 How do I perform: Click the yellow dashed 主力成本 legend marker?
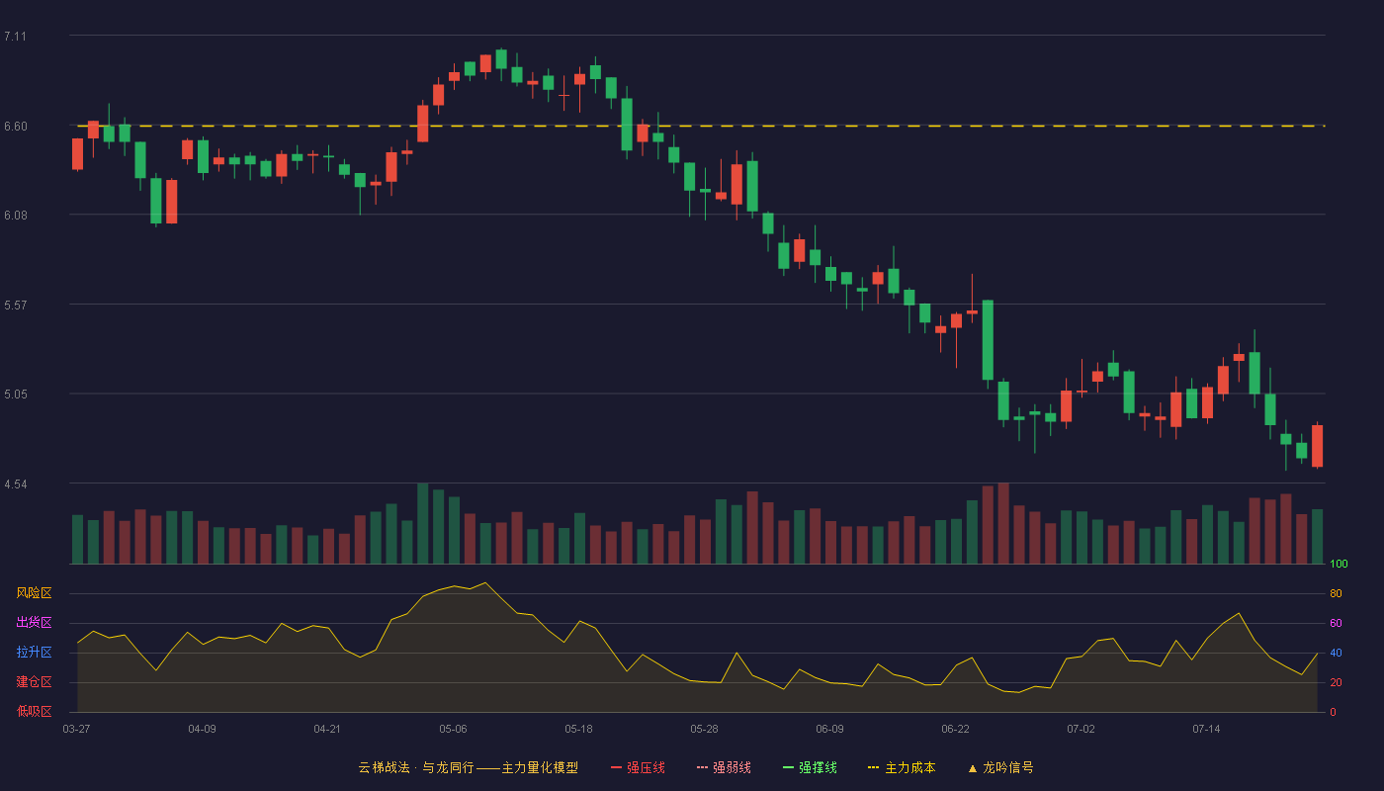873,767
